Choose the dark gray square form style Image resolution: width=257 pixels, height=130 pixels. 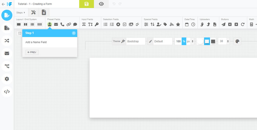[x=213, y=41]
